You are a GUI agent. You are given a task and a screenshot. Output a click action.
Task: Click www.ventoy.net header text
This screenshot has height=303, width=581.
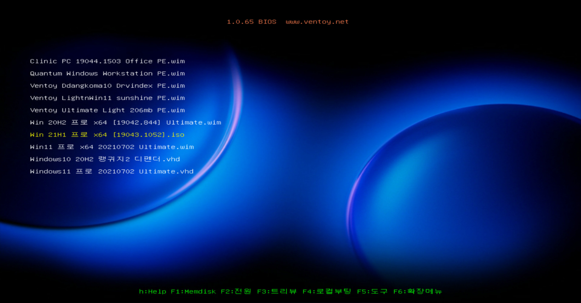pos(317,22)
